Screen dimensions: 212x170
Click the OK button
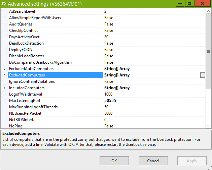114,161
